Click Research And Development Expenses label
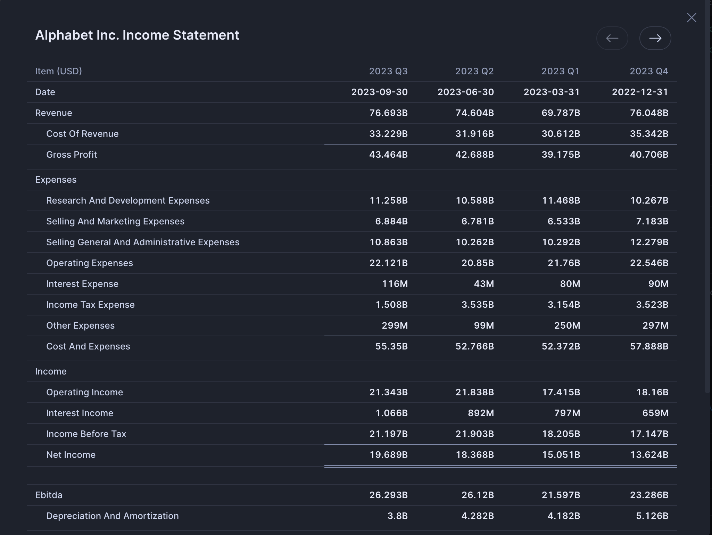The width and height of the screenshot is (712, 535). tap(128, 200)
